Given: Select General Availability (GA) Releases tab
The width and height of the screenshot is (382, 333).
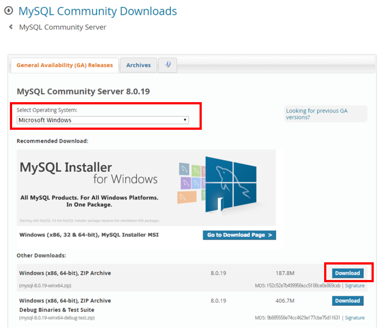Looking at the screenshot, I should pyautogui.click(x=64, y=65).
